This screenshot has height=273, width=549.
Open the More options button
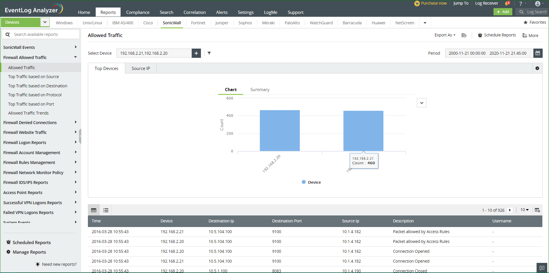click(x=530, y=35)
